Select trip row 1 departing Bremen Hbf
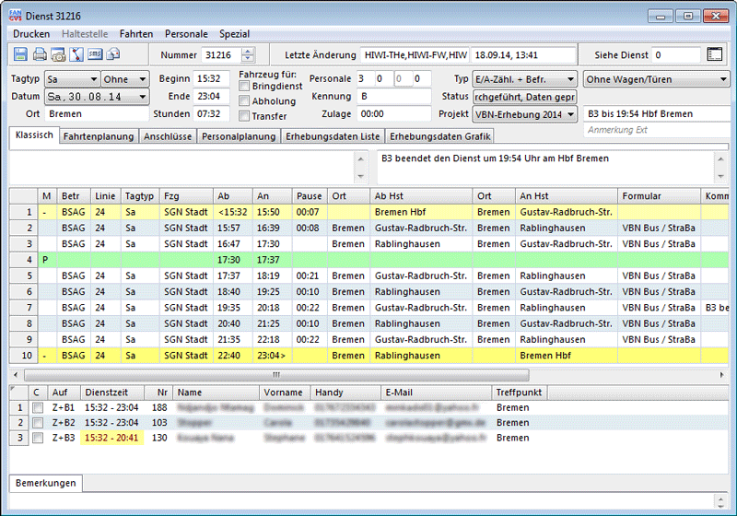737x516 pixels. point(369,212)
